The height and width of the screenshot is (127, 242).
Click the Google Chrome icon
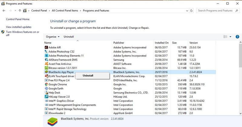(46, 84)
